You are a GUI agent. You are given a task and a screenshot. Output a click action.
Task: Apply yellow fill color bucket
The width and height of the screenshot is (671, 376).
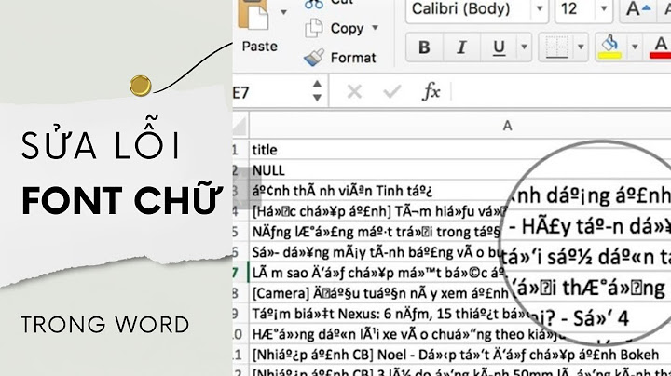coord(610,47)
